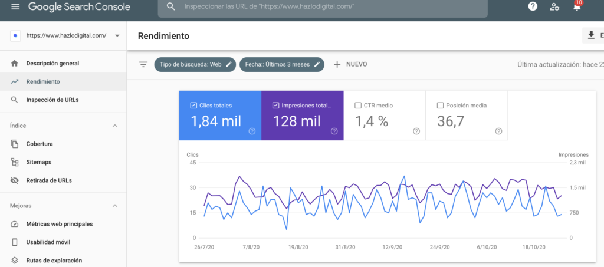Enable the CTR medio checkbox
This screenshot has width=604, height=267.
pyautogui.click(x=358, y=106)
